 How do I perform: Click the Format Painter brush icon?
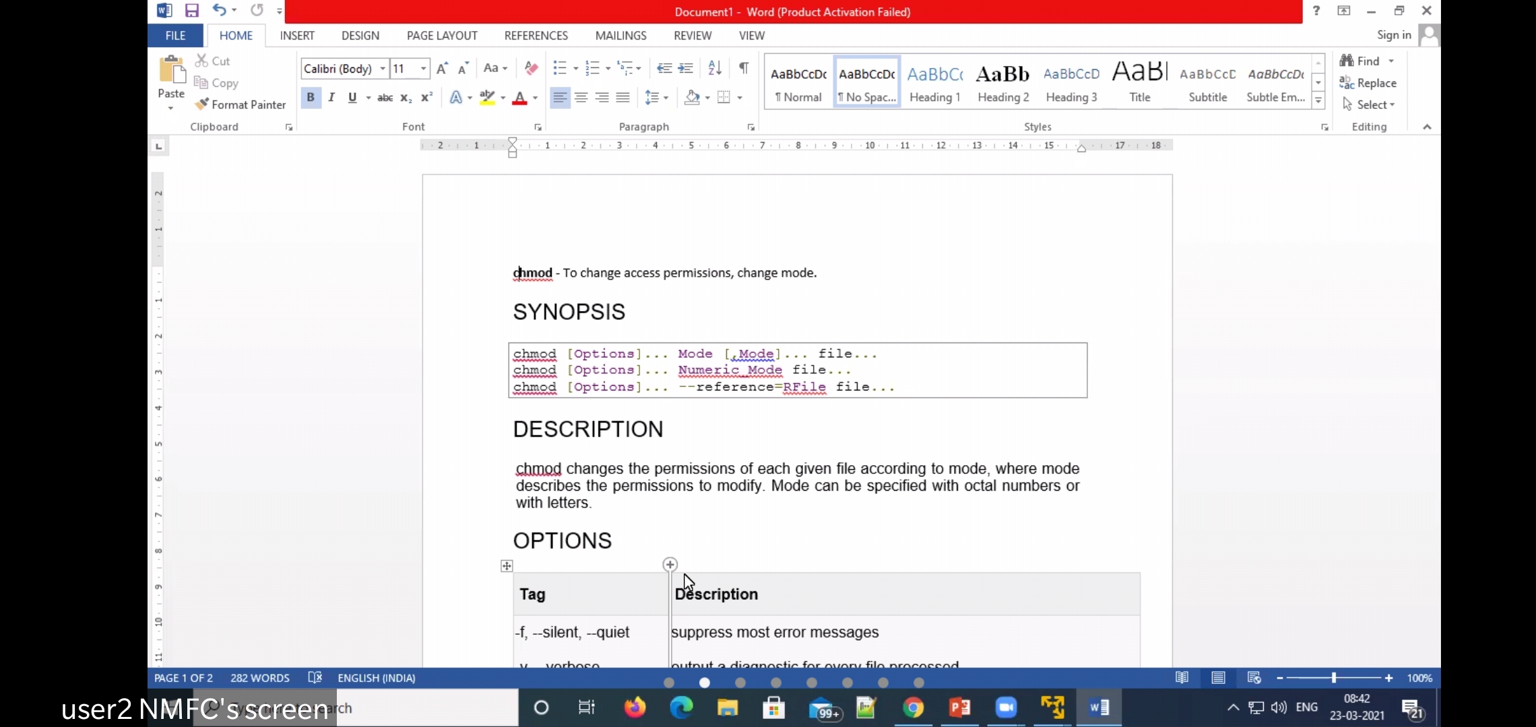click(201, 104)
